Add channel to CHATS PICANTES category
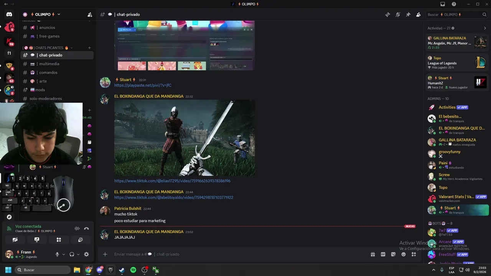Viewport: 491px width, 276px height. pyautogui.click(x=89, y=48)
